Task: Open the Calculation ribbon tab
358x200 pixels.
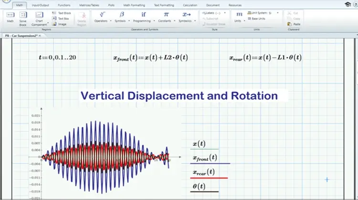Action: tap(190, 5)
